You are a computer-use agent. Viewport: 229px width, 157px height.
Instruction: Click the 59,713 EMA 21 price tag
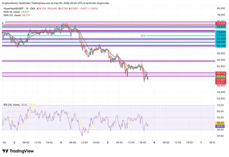221,73
